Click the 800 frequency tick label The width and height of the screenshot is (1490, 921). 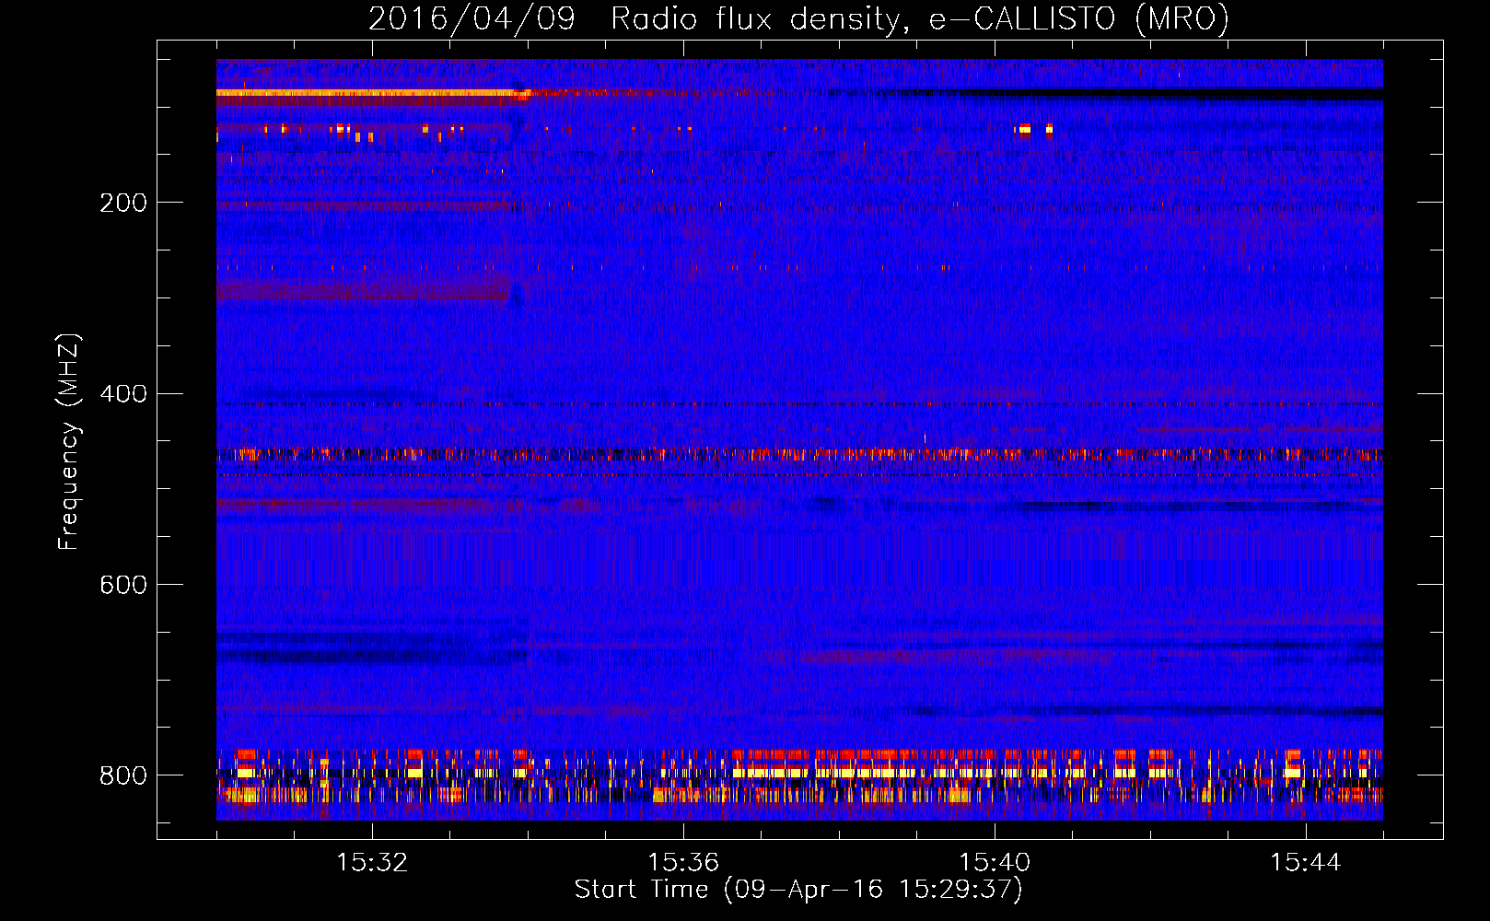coord(123,776)
